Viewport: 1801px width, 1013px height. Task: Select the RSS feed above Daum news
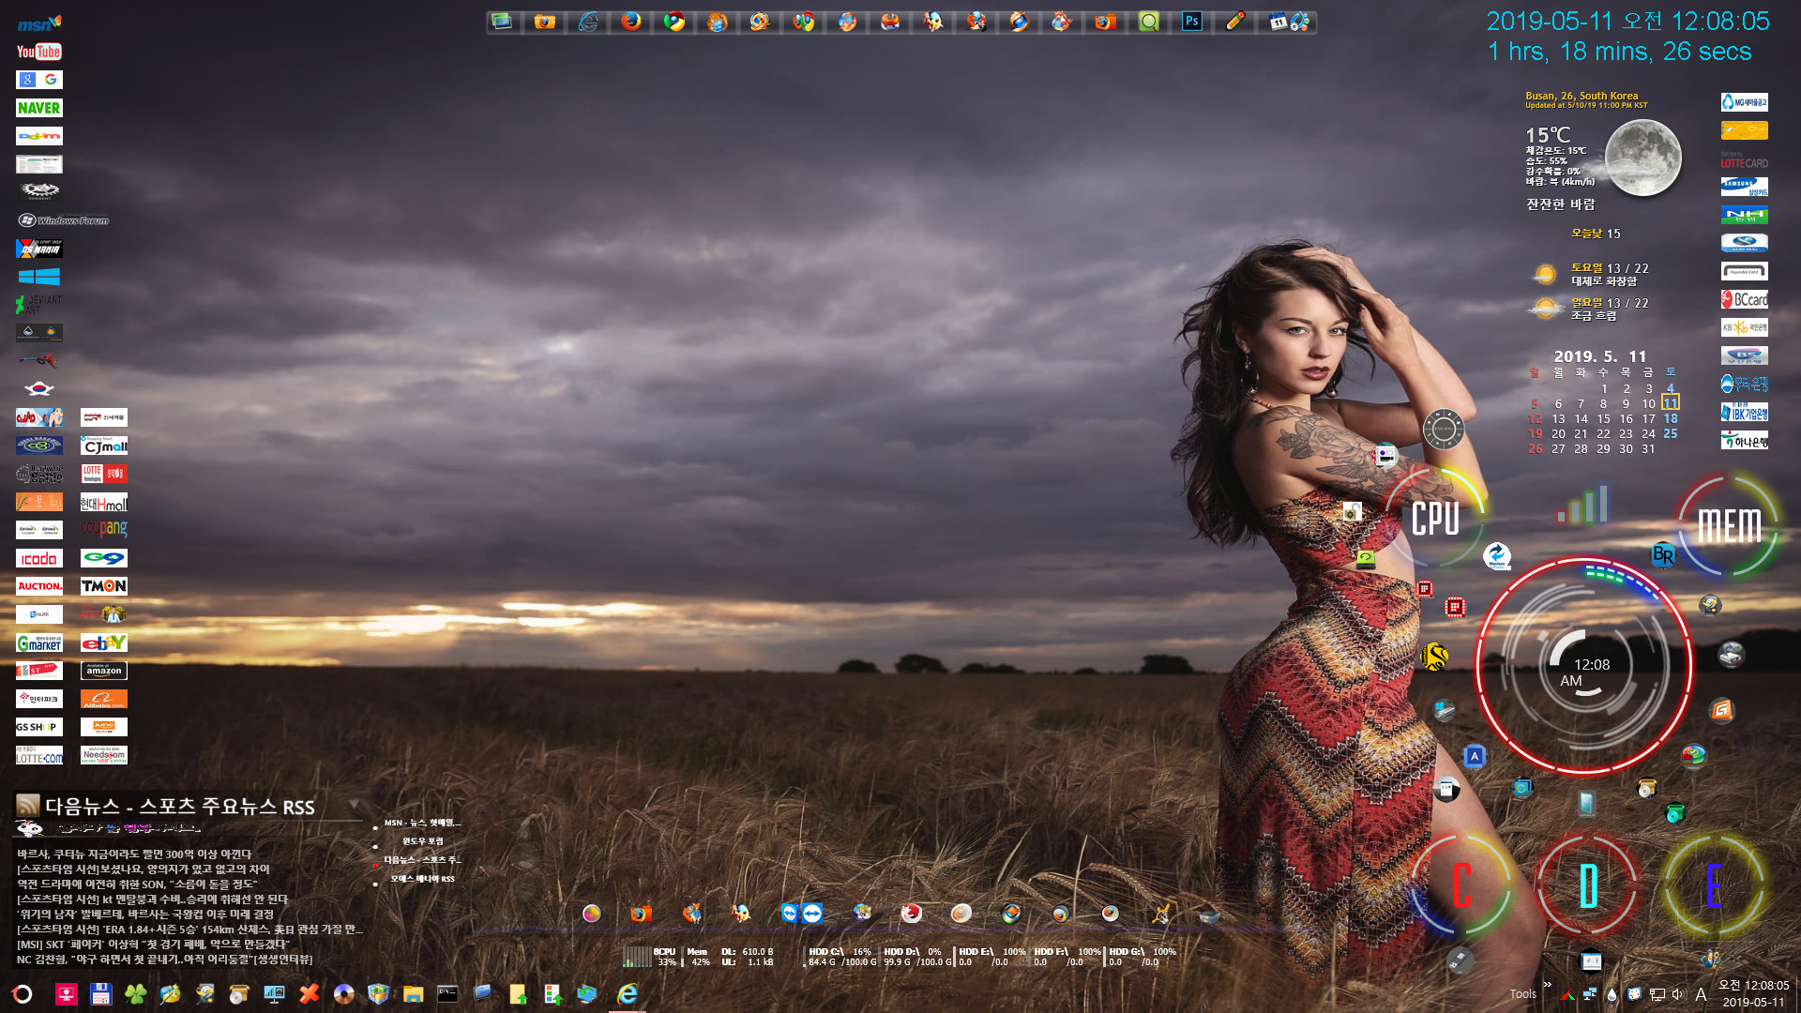[x=422, y=841]
